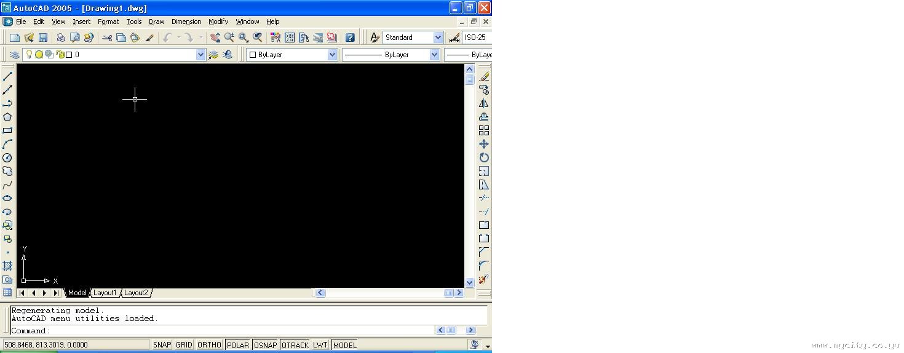This screenshot has width=904, height=353.
Task: Select the Table tool in Draw toolbar
Action: pyautogui.click(x=7, y=293)
